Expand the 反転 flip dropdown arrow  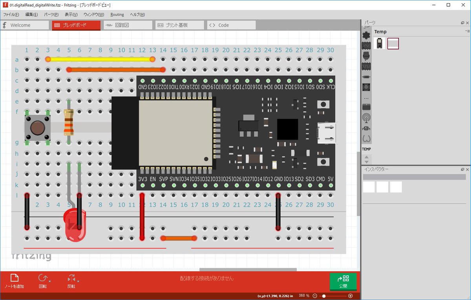pyautogui.click(x=78, y=281)
